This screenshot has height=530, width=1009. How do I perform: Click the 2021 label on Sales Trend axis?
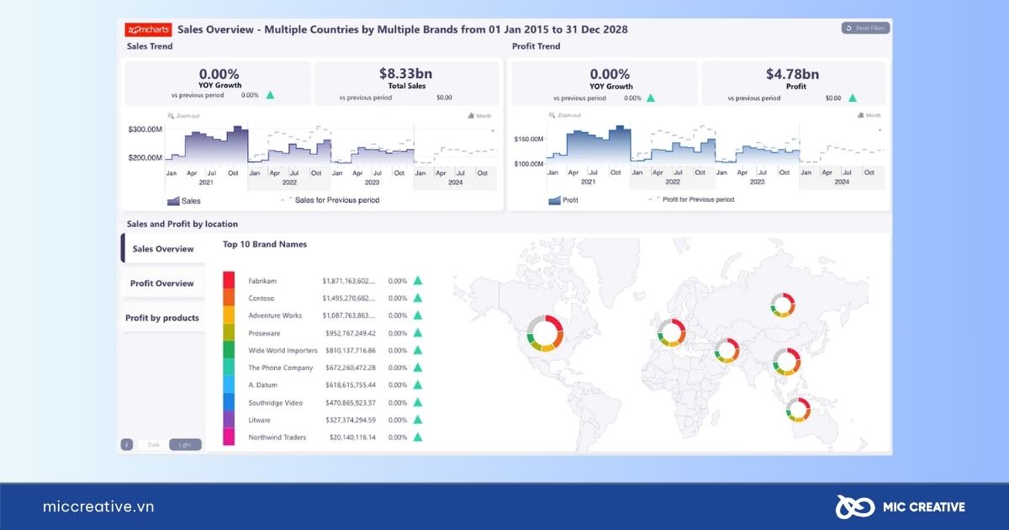point(206,182)
